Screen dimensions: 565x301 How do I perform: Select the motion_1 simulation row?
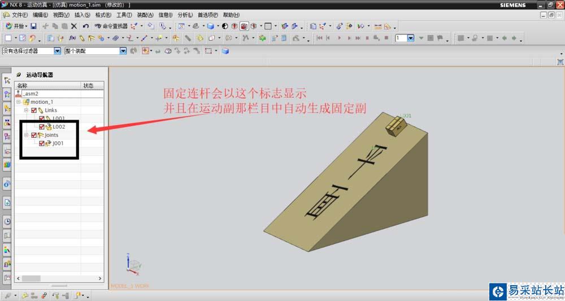point(59,102)
